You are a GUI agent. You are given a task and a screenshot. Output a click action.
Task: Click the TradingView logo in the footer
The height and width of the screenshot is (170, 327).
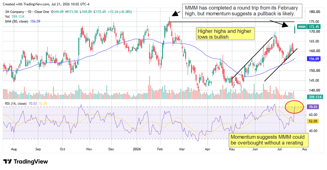(25, 161)
